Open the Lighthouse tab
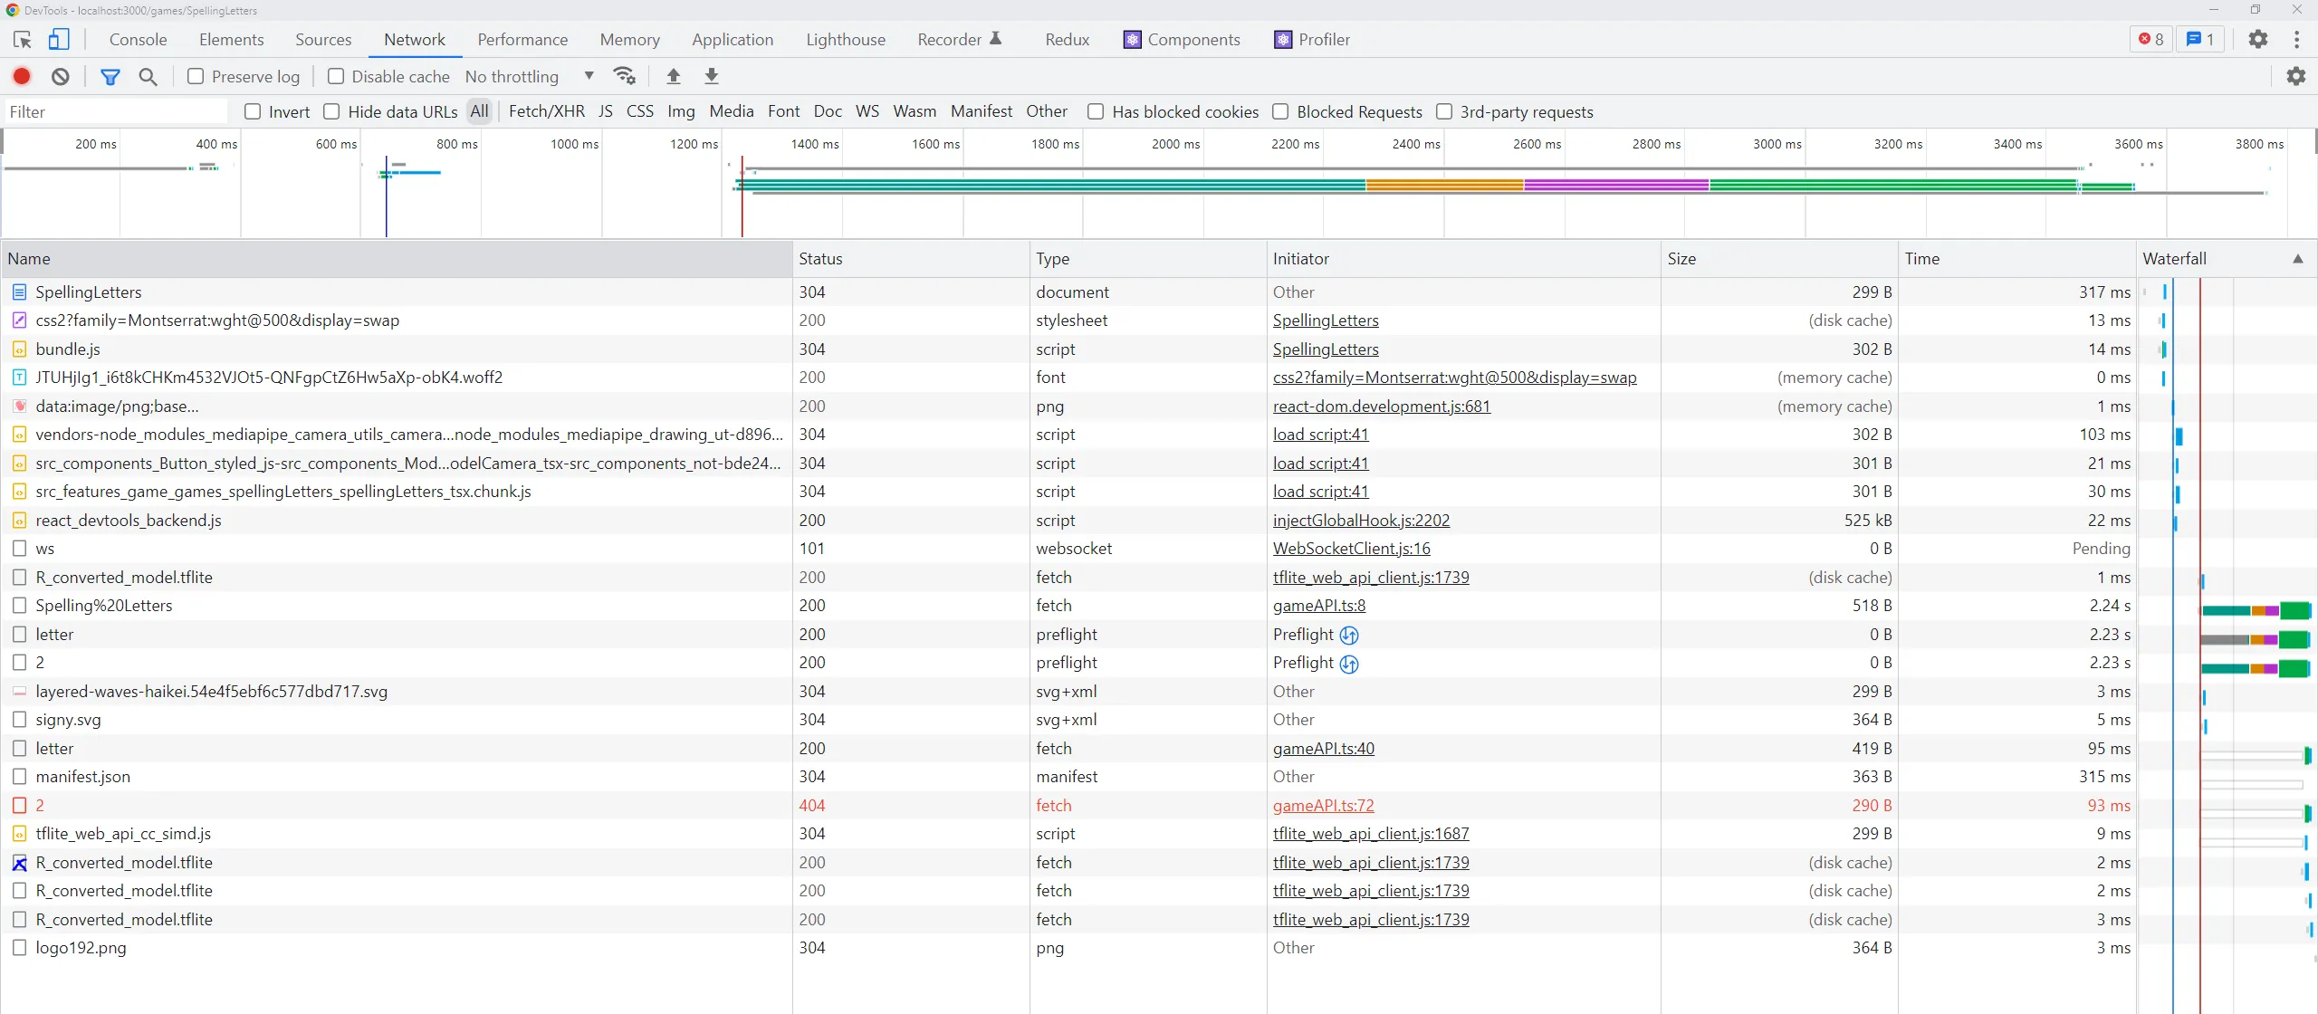 (x=846, y=40)
